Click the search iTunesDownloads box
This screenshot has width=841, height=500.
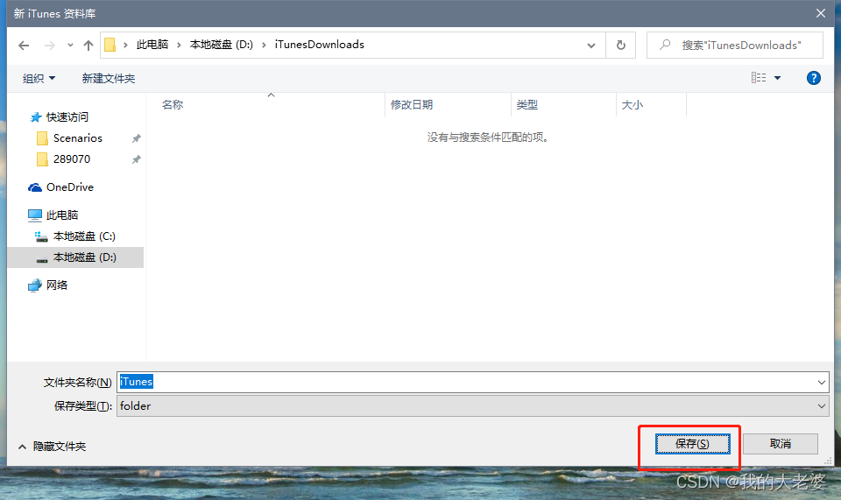point(735,46)
